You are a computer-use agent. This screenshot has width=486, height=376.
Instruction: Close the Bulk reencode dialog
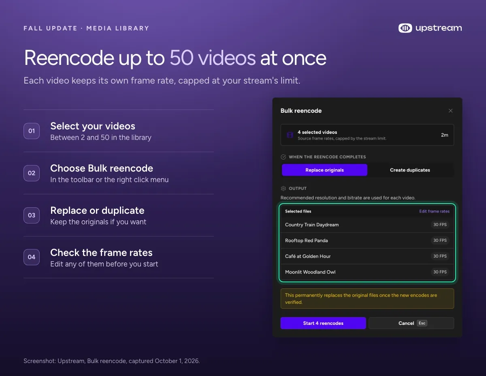coord(450,111)
